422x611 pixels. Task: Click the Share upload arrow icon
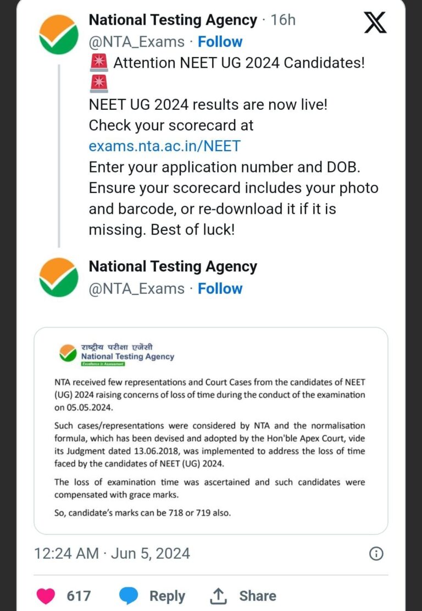[x=219, y=596]
